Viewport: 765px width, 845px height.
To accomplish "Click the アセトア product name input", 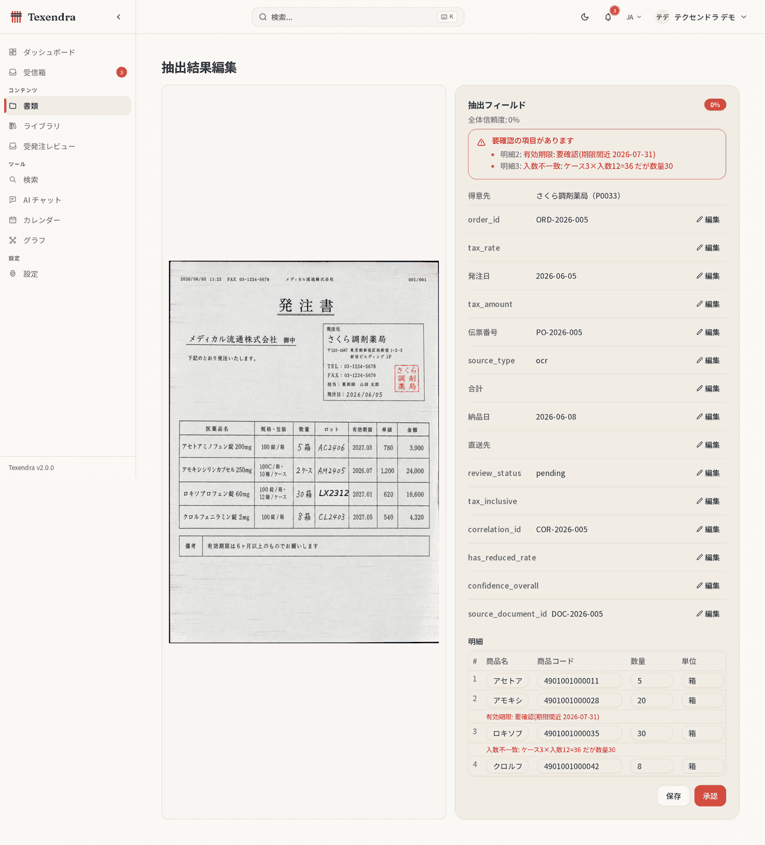I will [x=507, y=681].
